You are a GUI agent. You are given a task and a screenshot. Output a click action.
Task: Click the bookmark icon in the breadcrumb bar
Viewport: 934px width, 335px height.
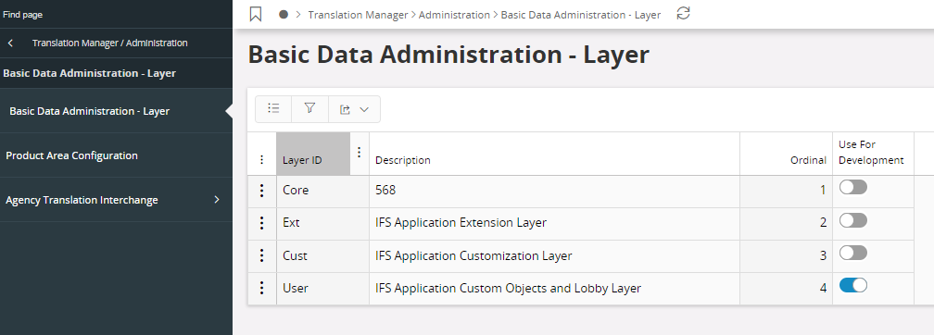coord(256,14)
